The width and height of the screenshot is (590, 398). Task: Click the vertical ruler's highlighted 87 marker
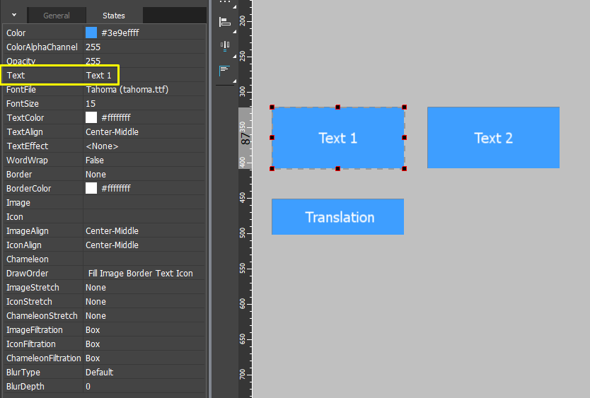tap(245, 138)
